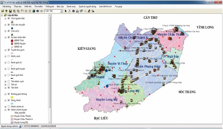Select the Pan hand tool
This screenshot has width=223, height=129.
22,11
